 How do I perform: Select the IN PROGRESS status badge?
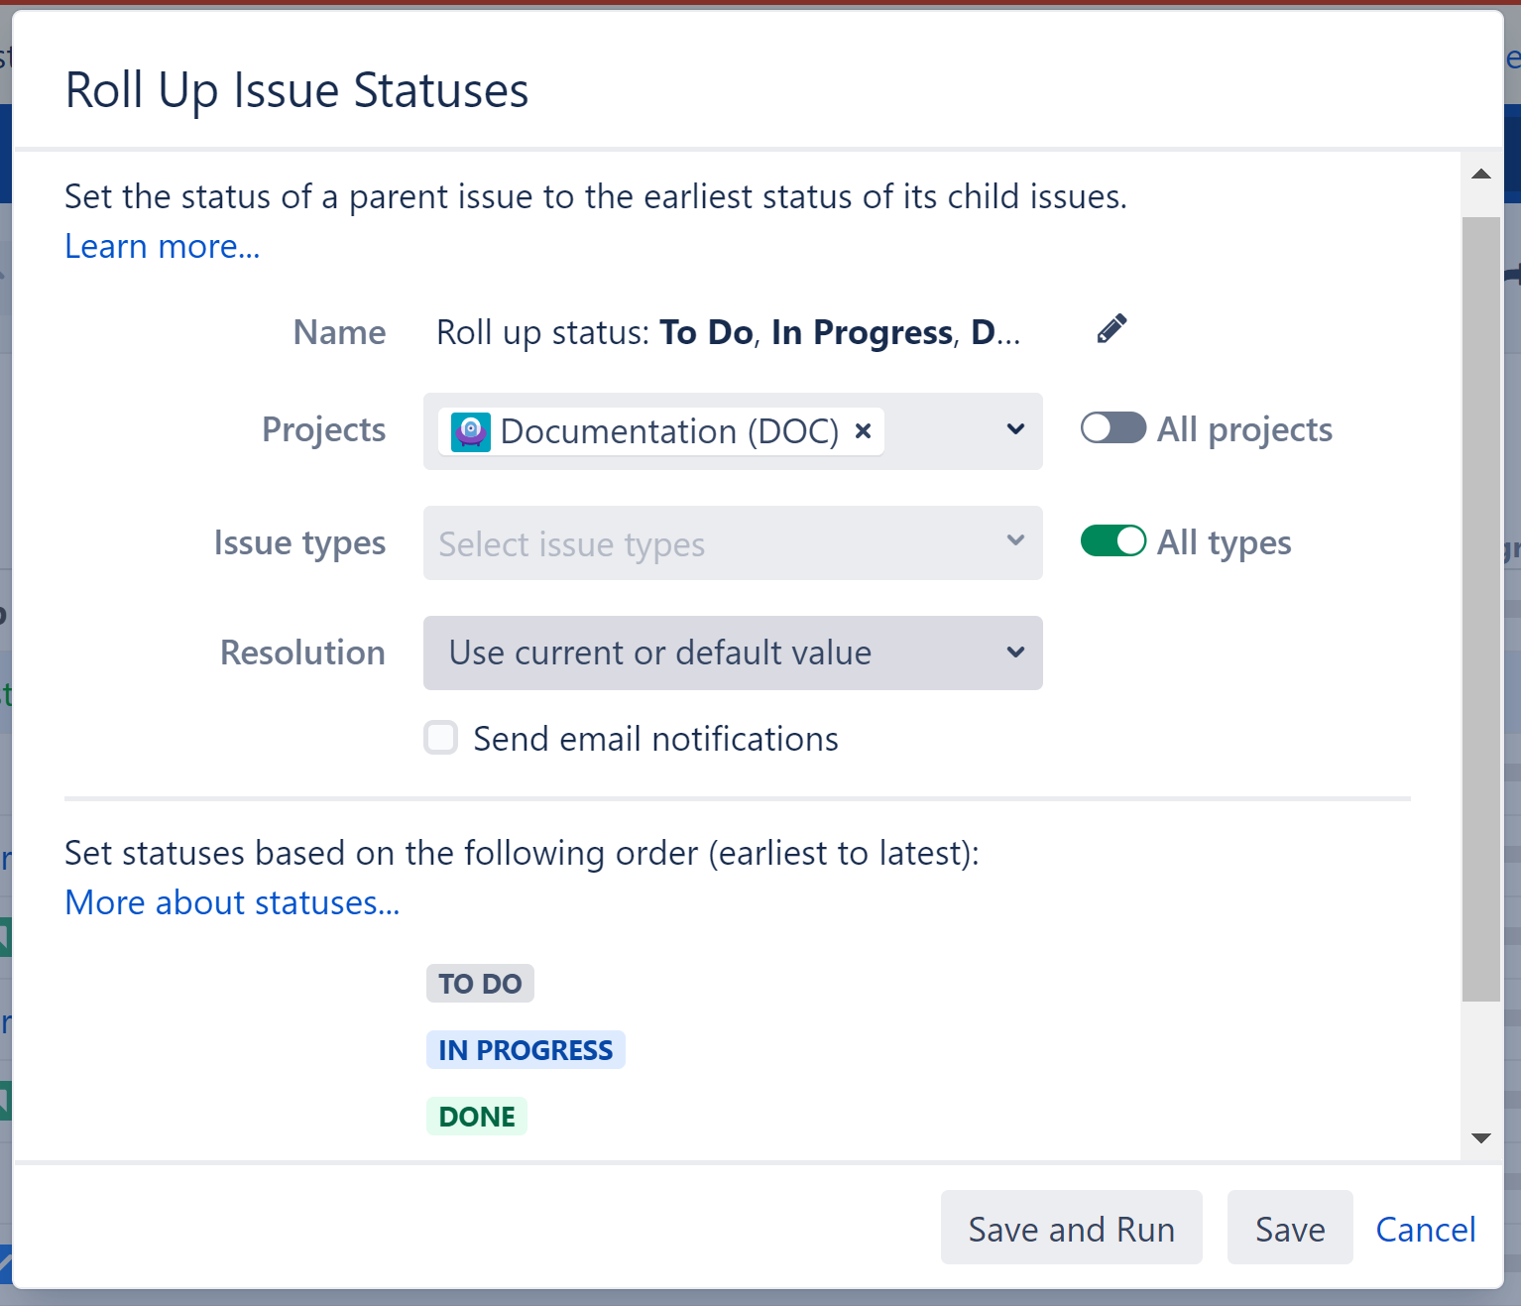point(526,1049)
